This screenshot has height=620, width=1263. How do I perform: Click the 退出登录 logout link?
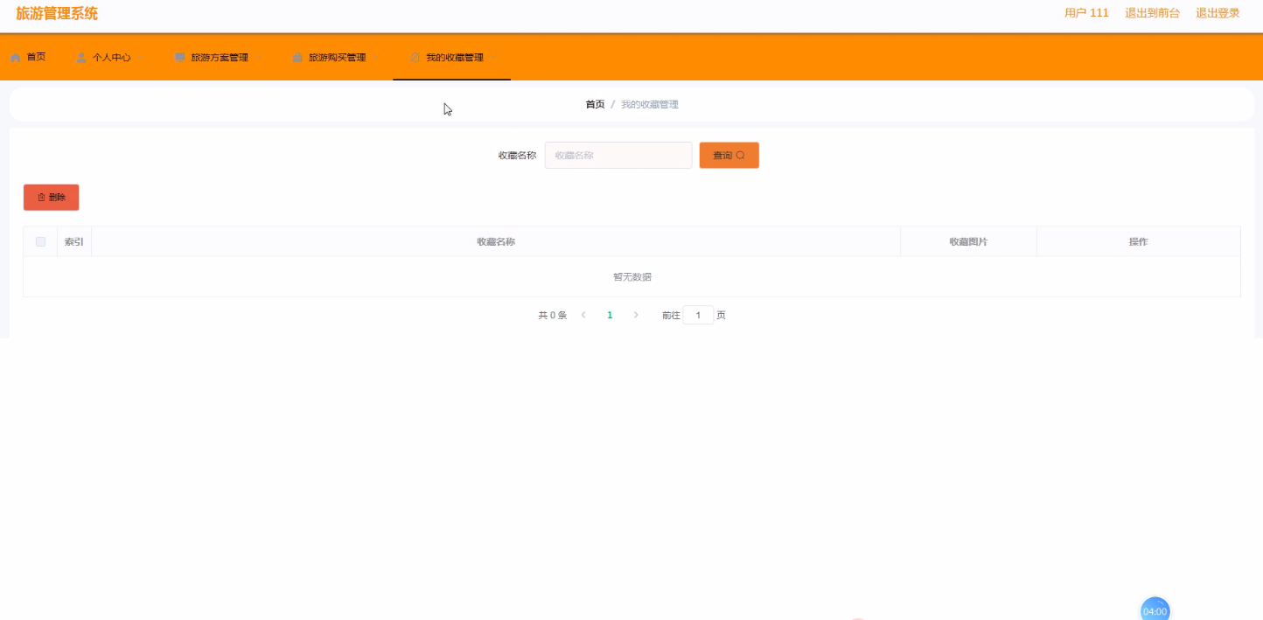point(1218,13)
